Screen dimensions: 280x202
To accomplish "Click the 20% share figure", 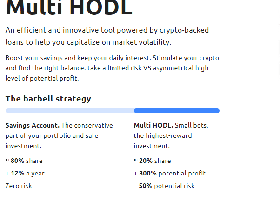I will click(x=155, y=161).
